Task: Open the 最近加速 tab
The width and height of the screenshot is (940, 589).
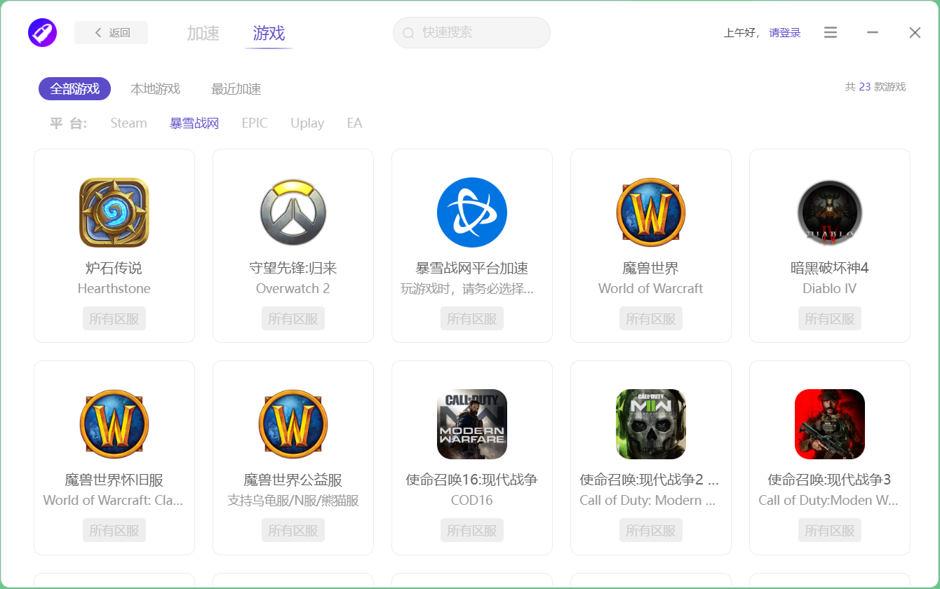Action: [236, 89]
